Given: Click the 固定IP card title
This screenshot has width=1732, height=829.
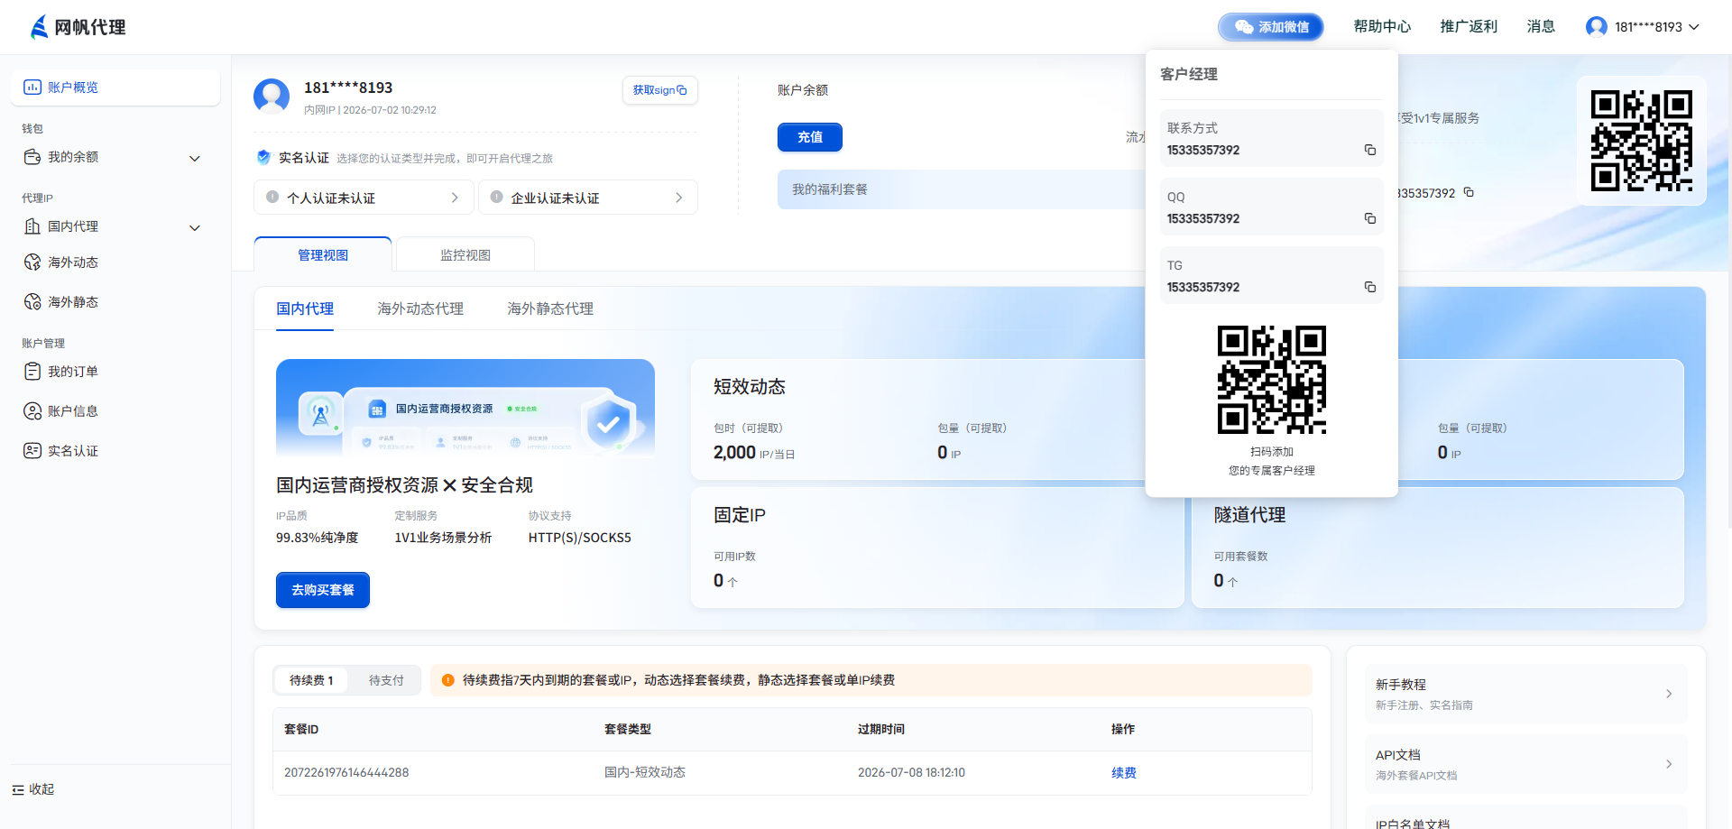Looking at the screenshot, I should (x=740, y=515).
